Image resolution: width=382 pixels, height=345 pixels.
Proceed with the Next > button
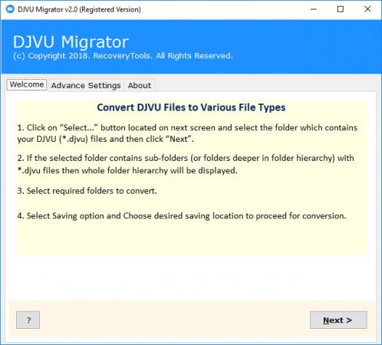[x=338, y=320]
